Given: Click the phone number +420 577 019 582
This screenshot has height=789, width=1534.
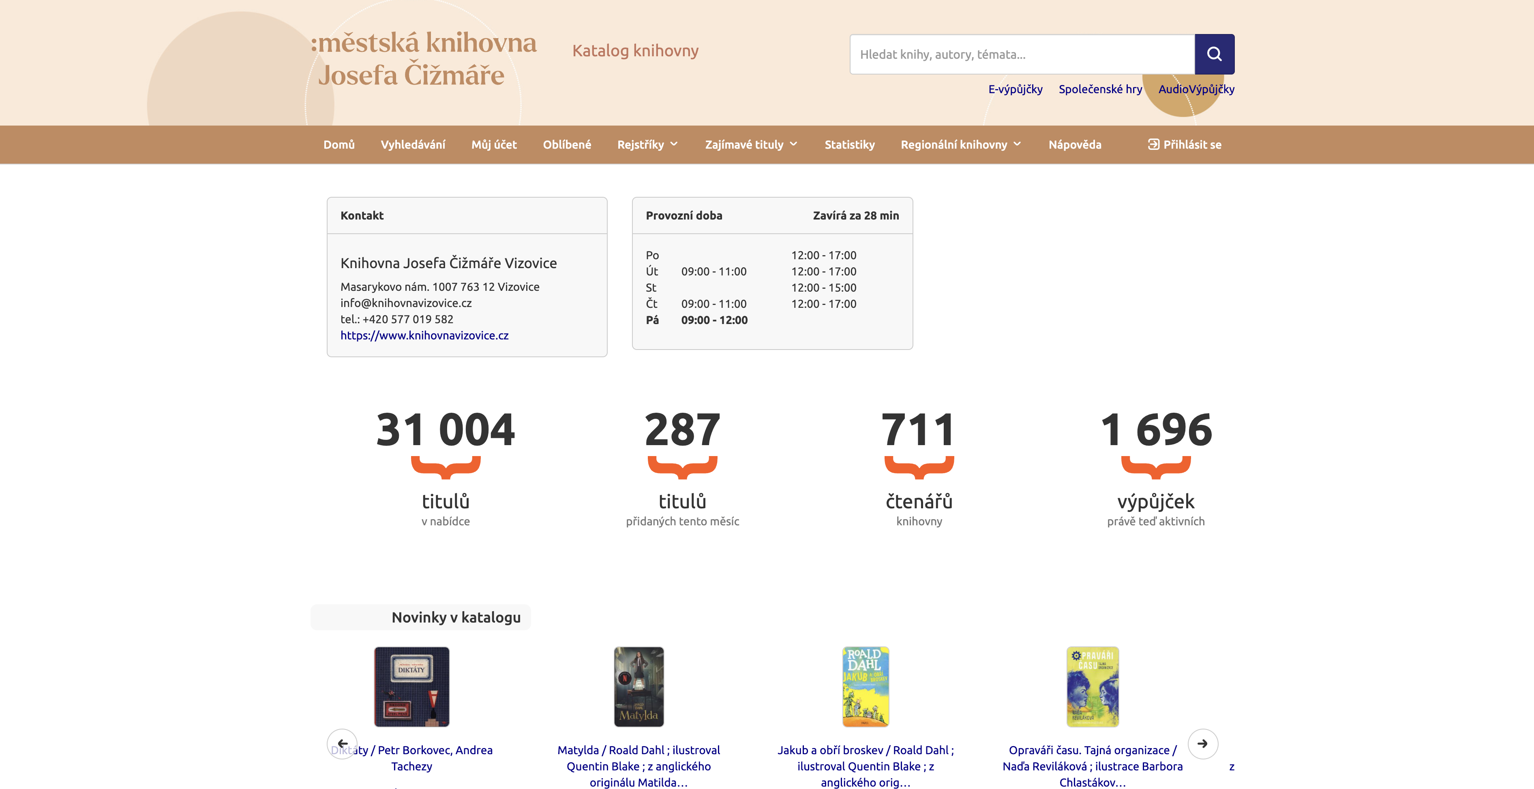Looking at the screenshot, I should click(408, 320).
